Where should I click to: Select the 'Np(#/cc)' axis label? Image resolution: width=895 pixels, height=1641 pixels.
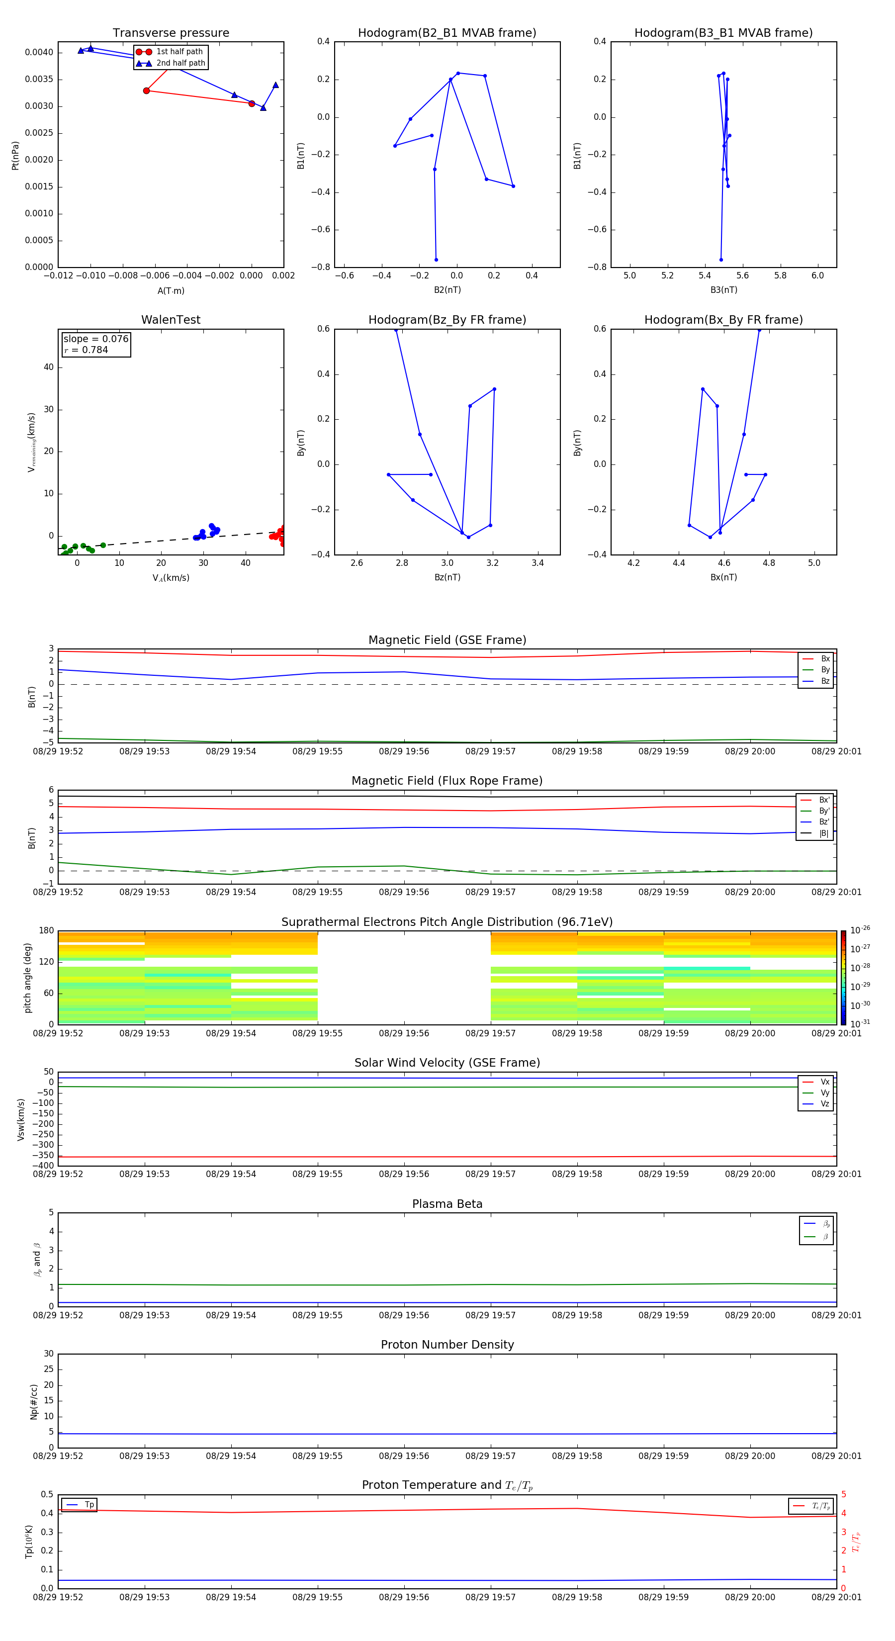pos(33,1401)
